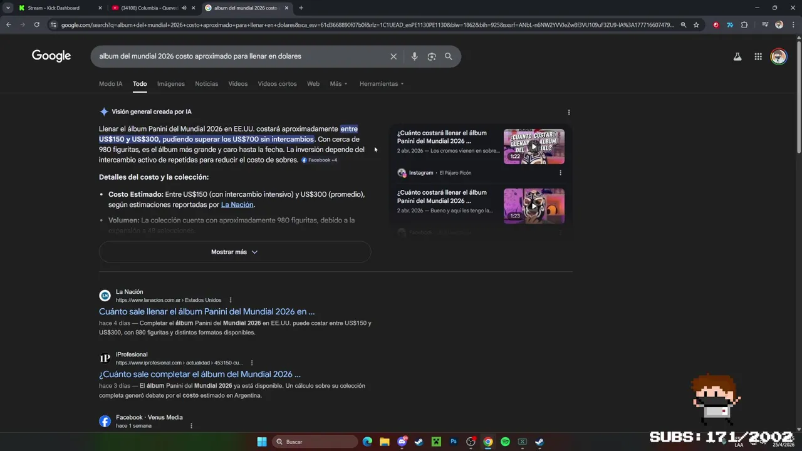Click the Chrome address bar URL
The image size is (802, 451).
[367, 24]
